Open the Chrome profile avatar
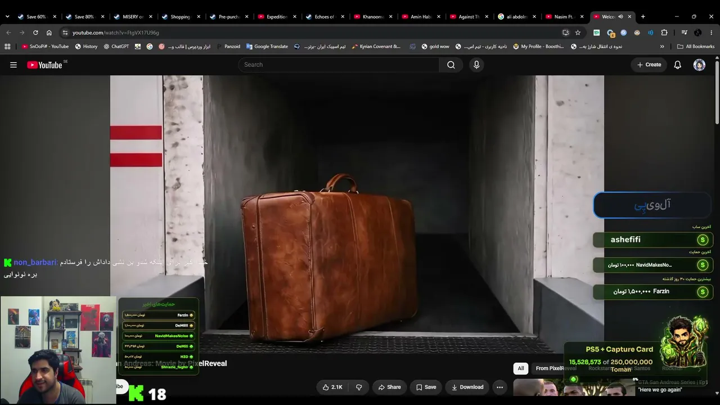 click(x=698, y=33)
